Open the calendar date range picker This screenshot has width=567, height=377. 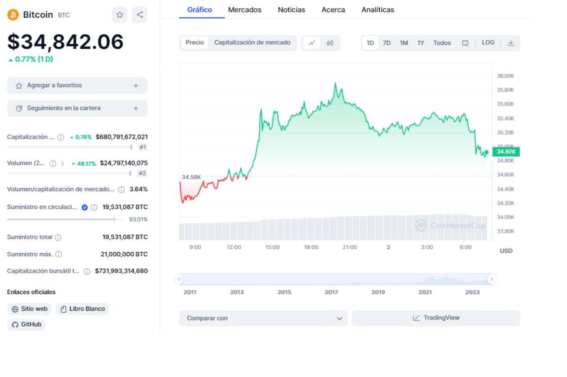[465, 43]
